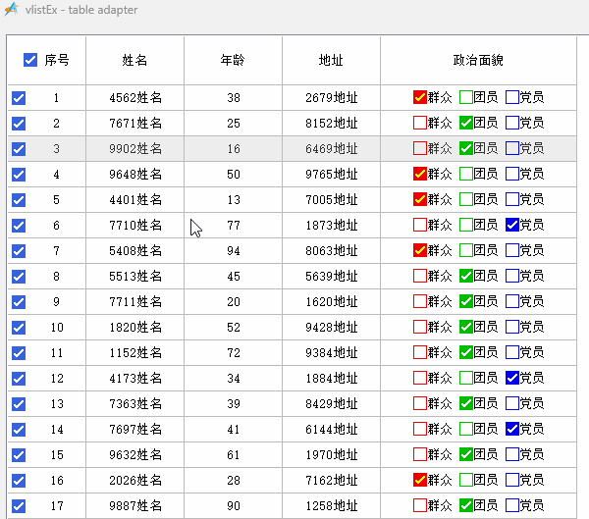589x519 pixels.
Task: Toggle the row 6 selection checkbox
Action: coord(19,226)
